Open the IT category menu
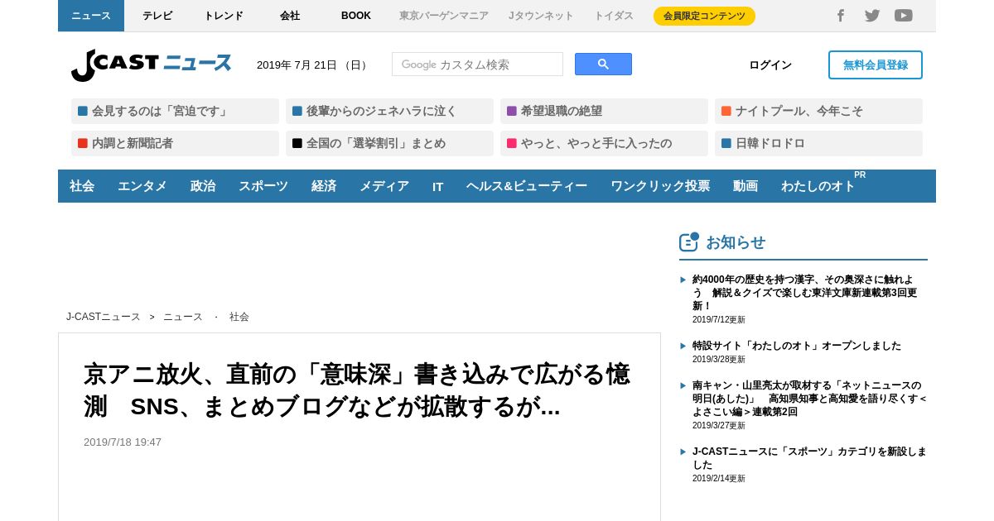Screen dimensions: 994x521 coord(437,186)
